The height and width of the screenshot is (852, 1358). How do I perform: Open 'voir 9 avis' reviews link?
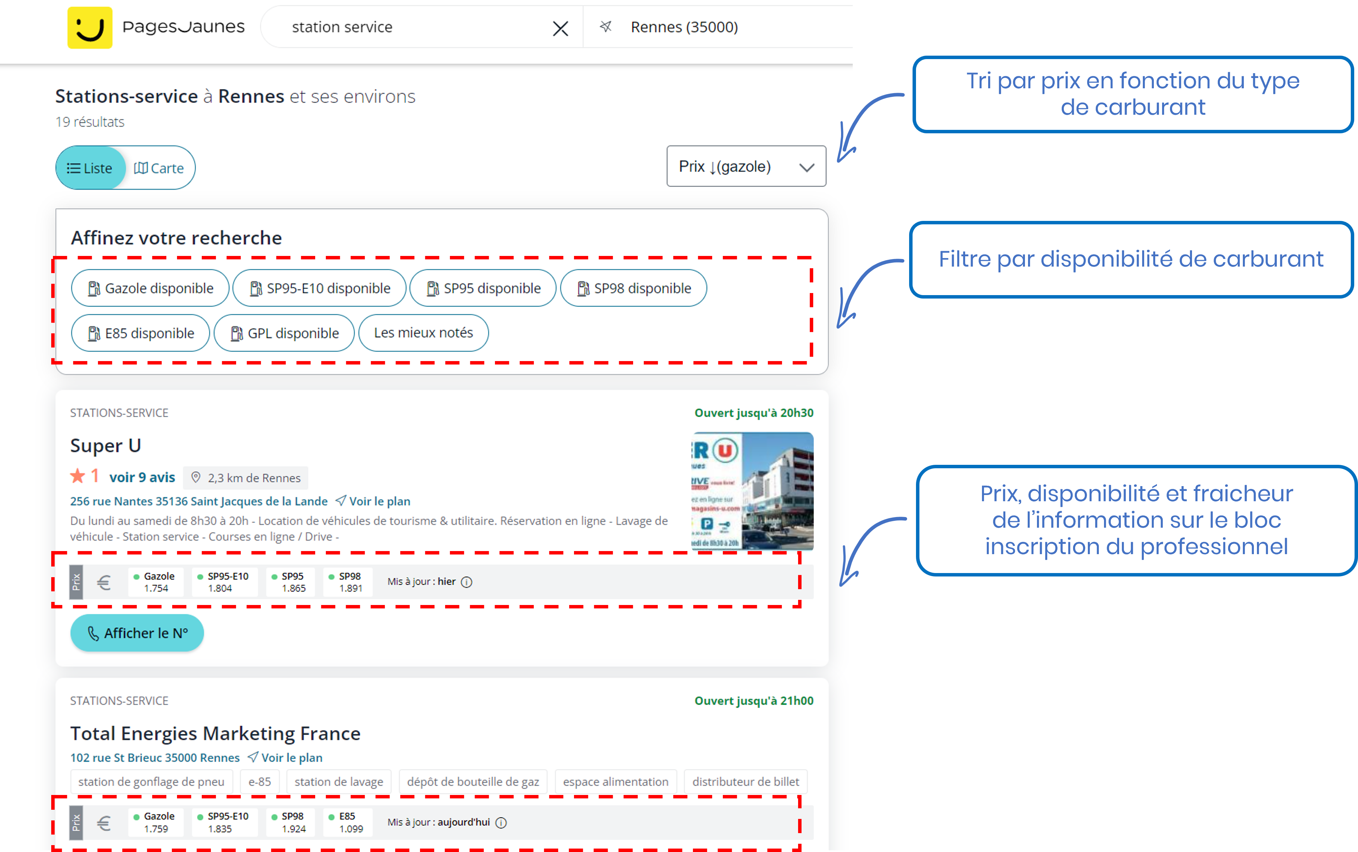142,477
